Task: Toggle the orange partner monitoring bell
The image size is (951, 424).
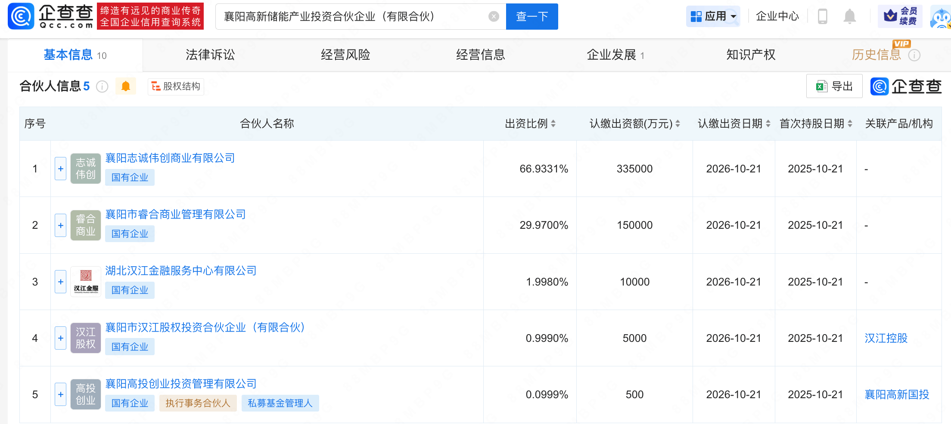Action: (x=125, y=86)
